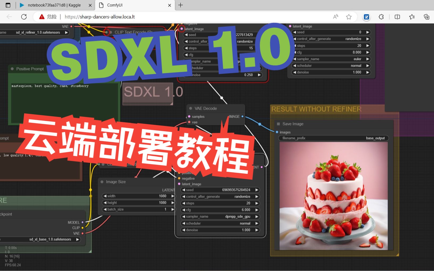Image resolution: width=434 pixels, height=271 pixels.
Task: Change control_after_generate randomize top-right sampler
Action: click(368, 39)
